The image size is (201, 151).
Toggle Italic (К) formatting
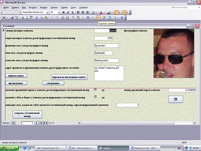pyautogui.click(x=68, y=13)
